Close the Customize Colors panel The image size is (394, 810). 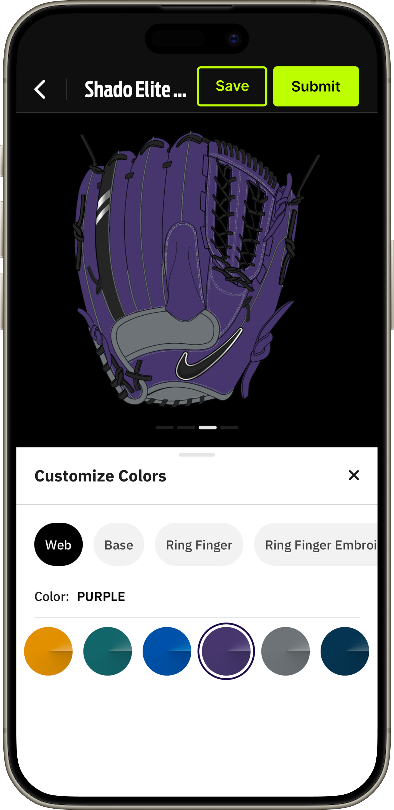(354, 475)
